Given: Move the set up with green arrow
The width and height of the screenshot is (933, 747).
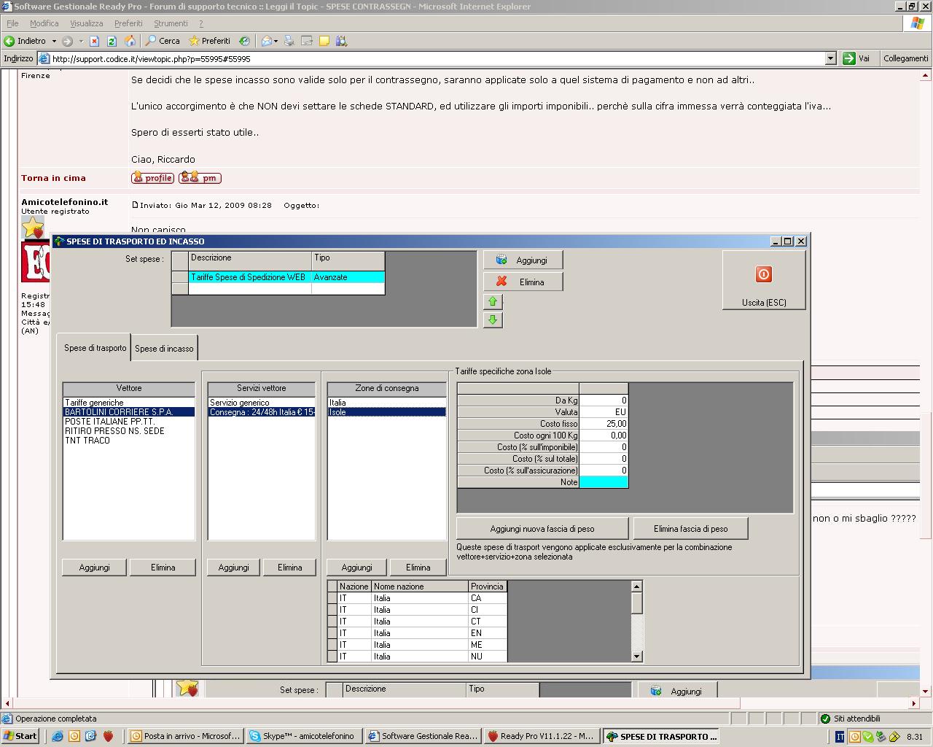Looking at the screenshot, I should pyautogui.click(x=493, y=301).
